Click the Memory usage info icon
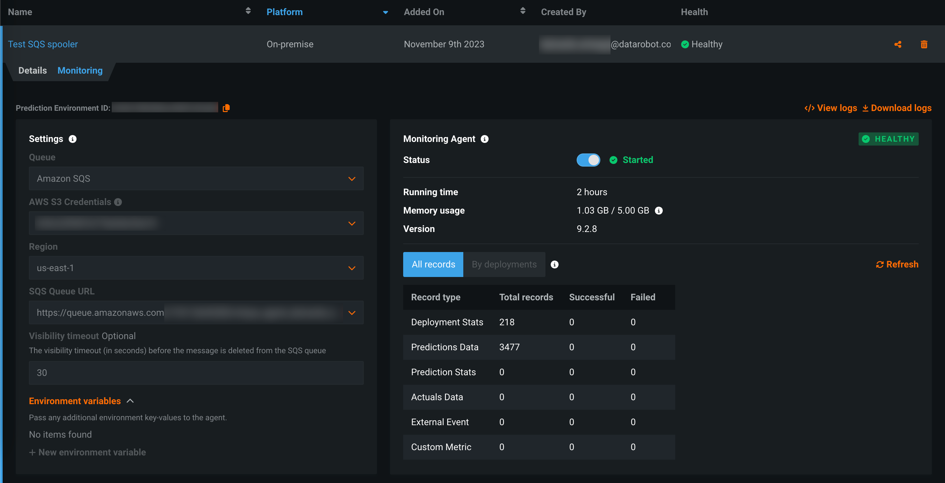Viewport: 945px width, 483px height. pos(658,211)
